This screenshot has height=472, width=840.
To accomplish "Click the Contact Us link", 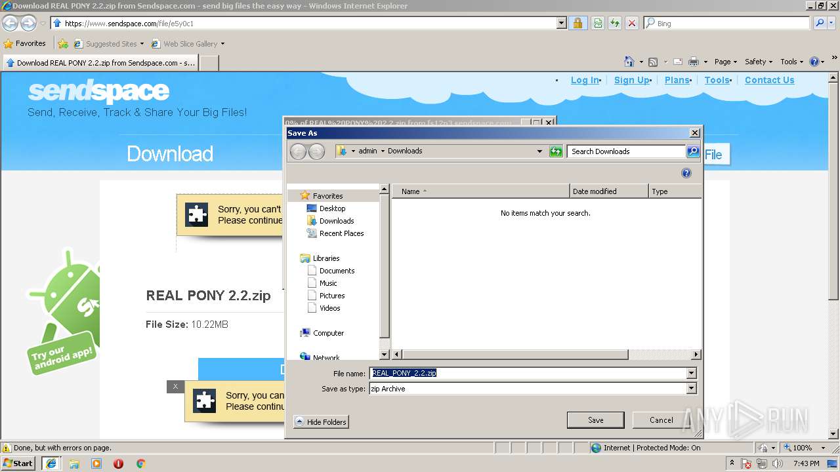I will (x=769, y=80).
